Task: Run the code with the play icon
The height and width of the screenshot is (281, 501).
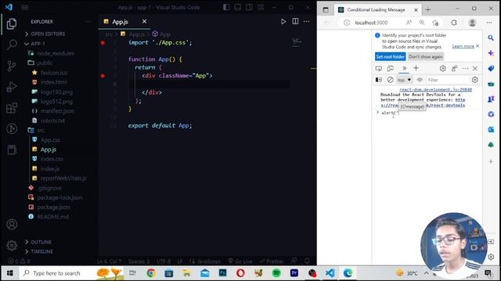Action: click(283, 22)
